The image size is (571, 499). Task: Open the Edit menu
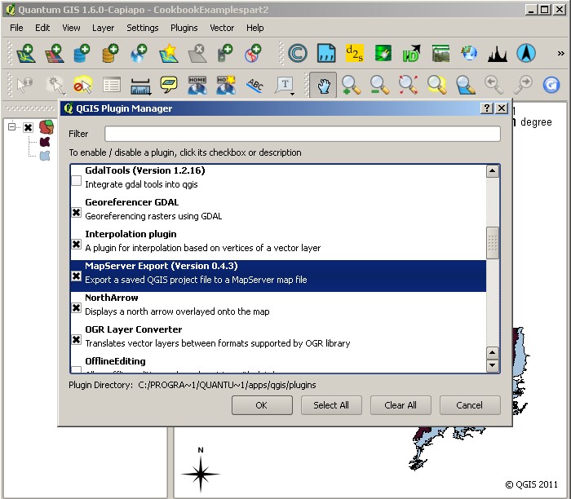coord(42,28)
